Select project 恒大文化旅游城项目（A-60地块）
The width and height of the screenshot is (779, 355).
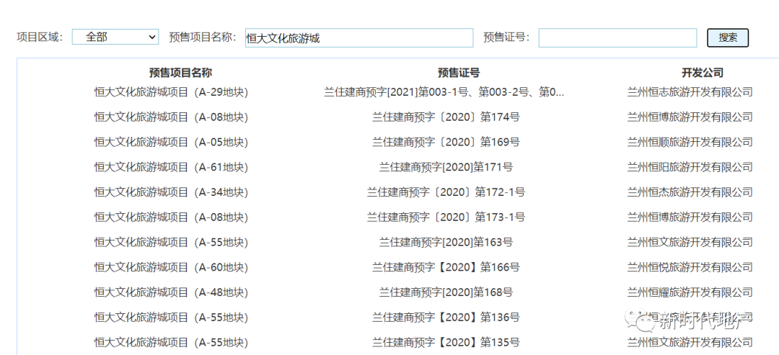pos(171,267)
